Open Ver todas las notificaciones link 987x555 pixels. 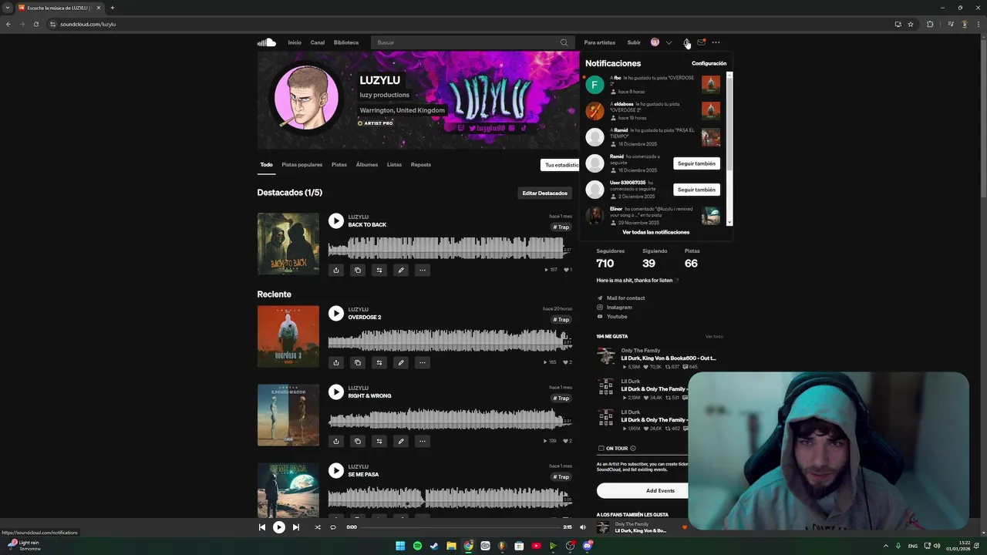[x=655, y=232]
